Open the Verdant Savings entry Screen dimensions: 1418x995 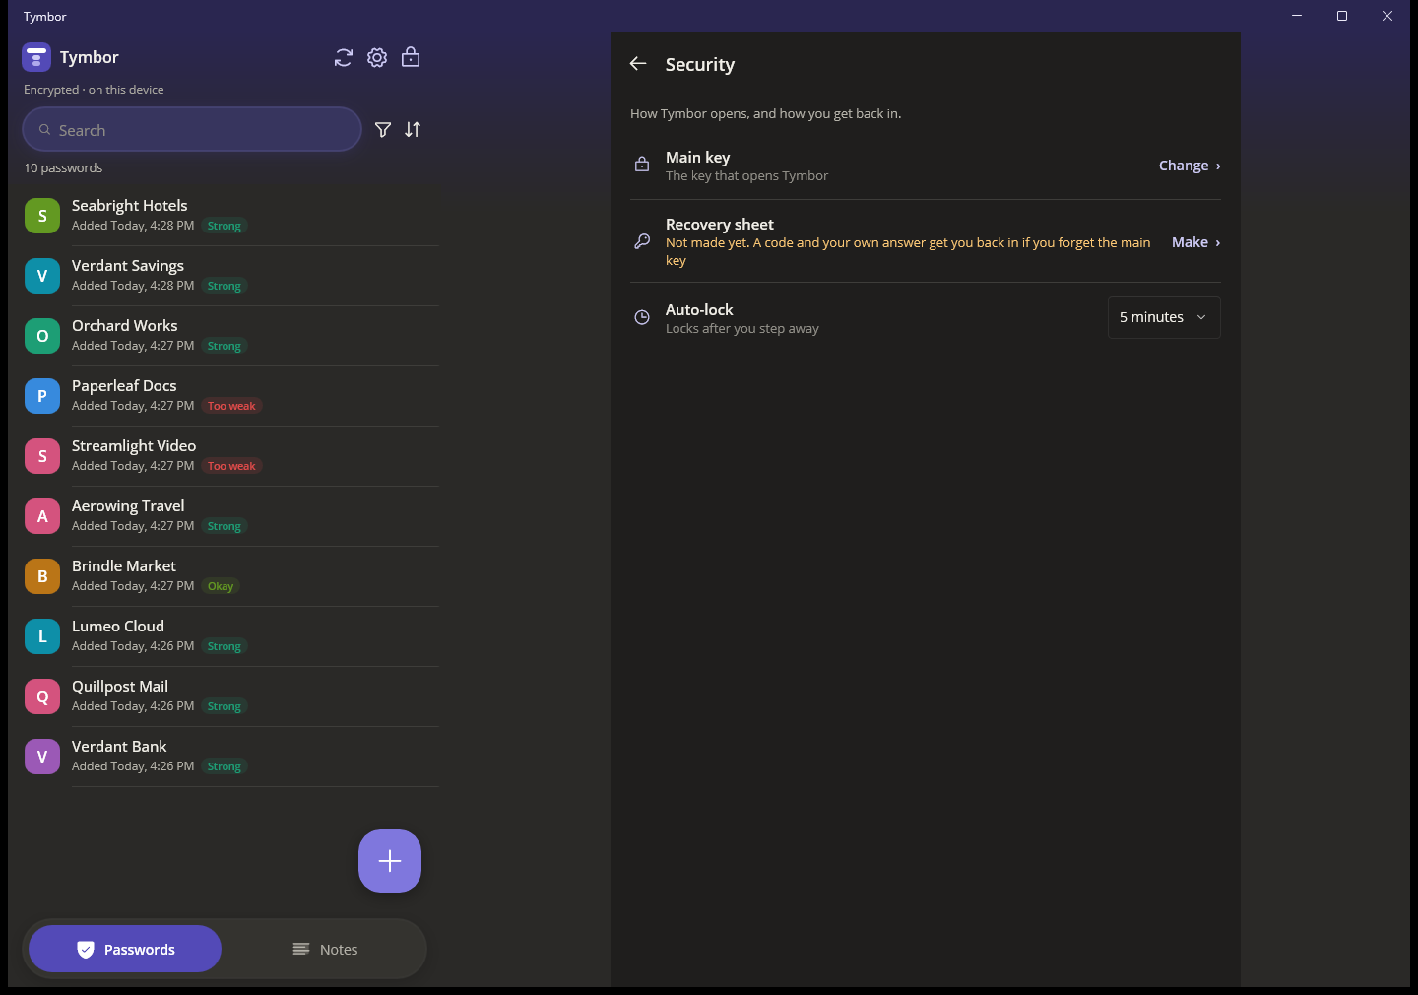[230, 276]
